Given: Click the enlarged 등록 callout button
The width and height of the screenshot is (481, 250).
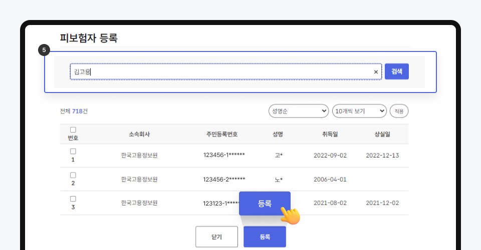Looking at the screenshot, I should [x=265, y=203].
